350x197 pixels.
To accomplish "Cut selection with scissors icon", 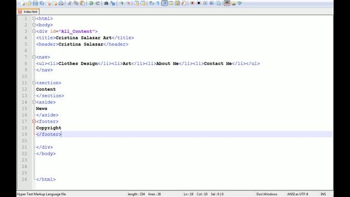I will coord(69,3).
